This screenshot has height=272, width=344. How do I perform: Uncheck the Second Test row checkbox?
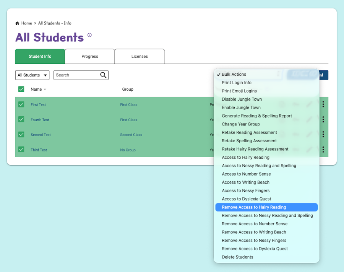click(x=21, y=134)
